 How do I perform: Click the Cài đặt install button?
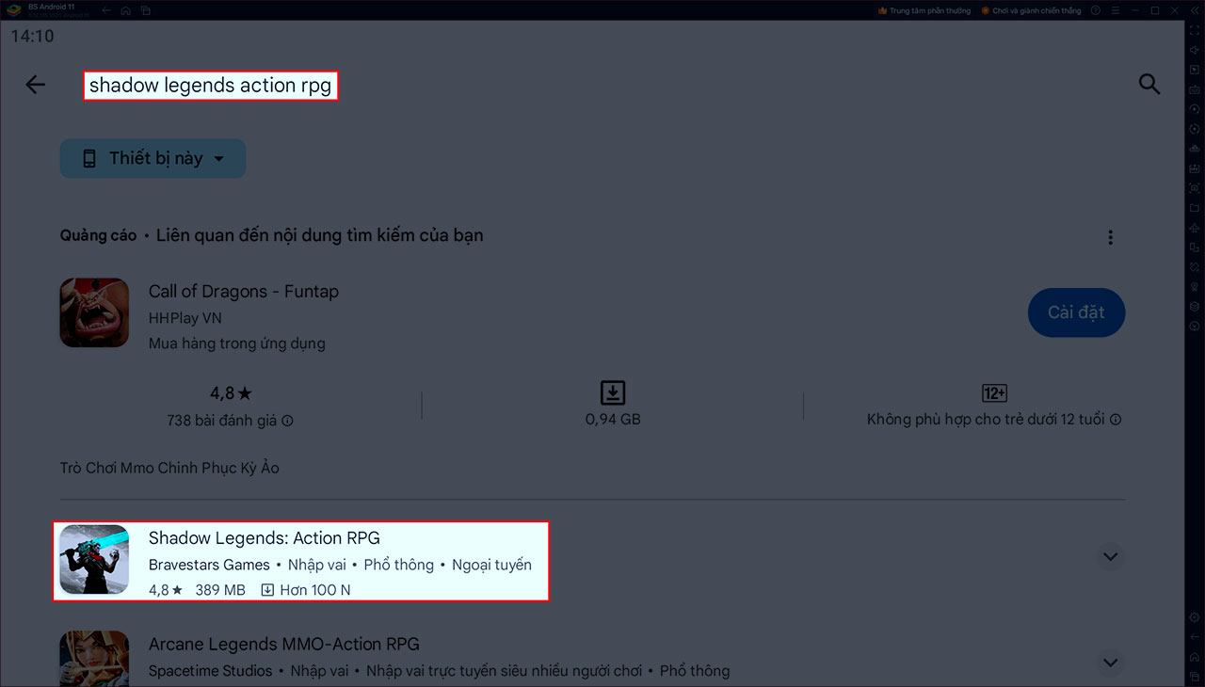point(1076,312)
